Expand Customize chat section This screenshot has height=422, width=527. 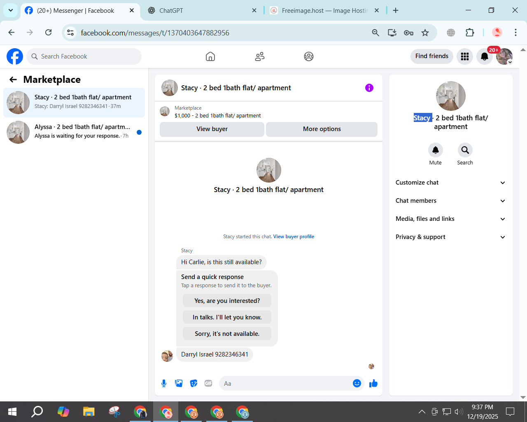[451, 183]
